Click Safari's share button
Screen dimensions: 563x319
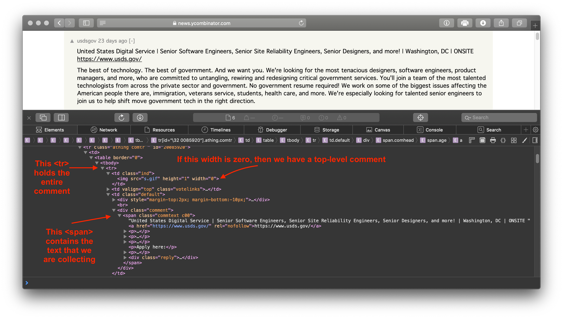click(501, 23)
